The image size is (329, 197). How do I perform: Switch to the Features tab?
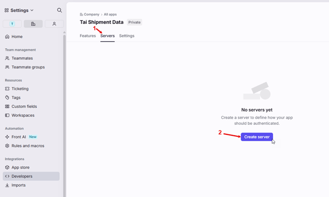pos(88,36)
